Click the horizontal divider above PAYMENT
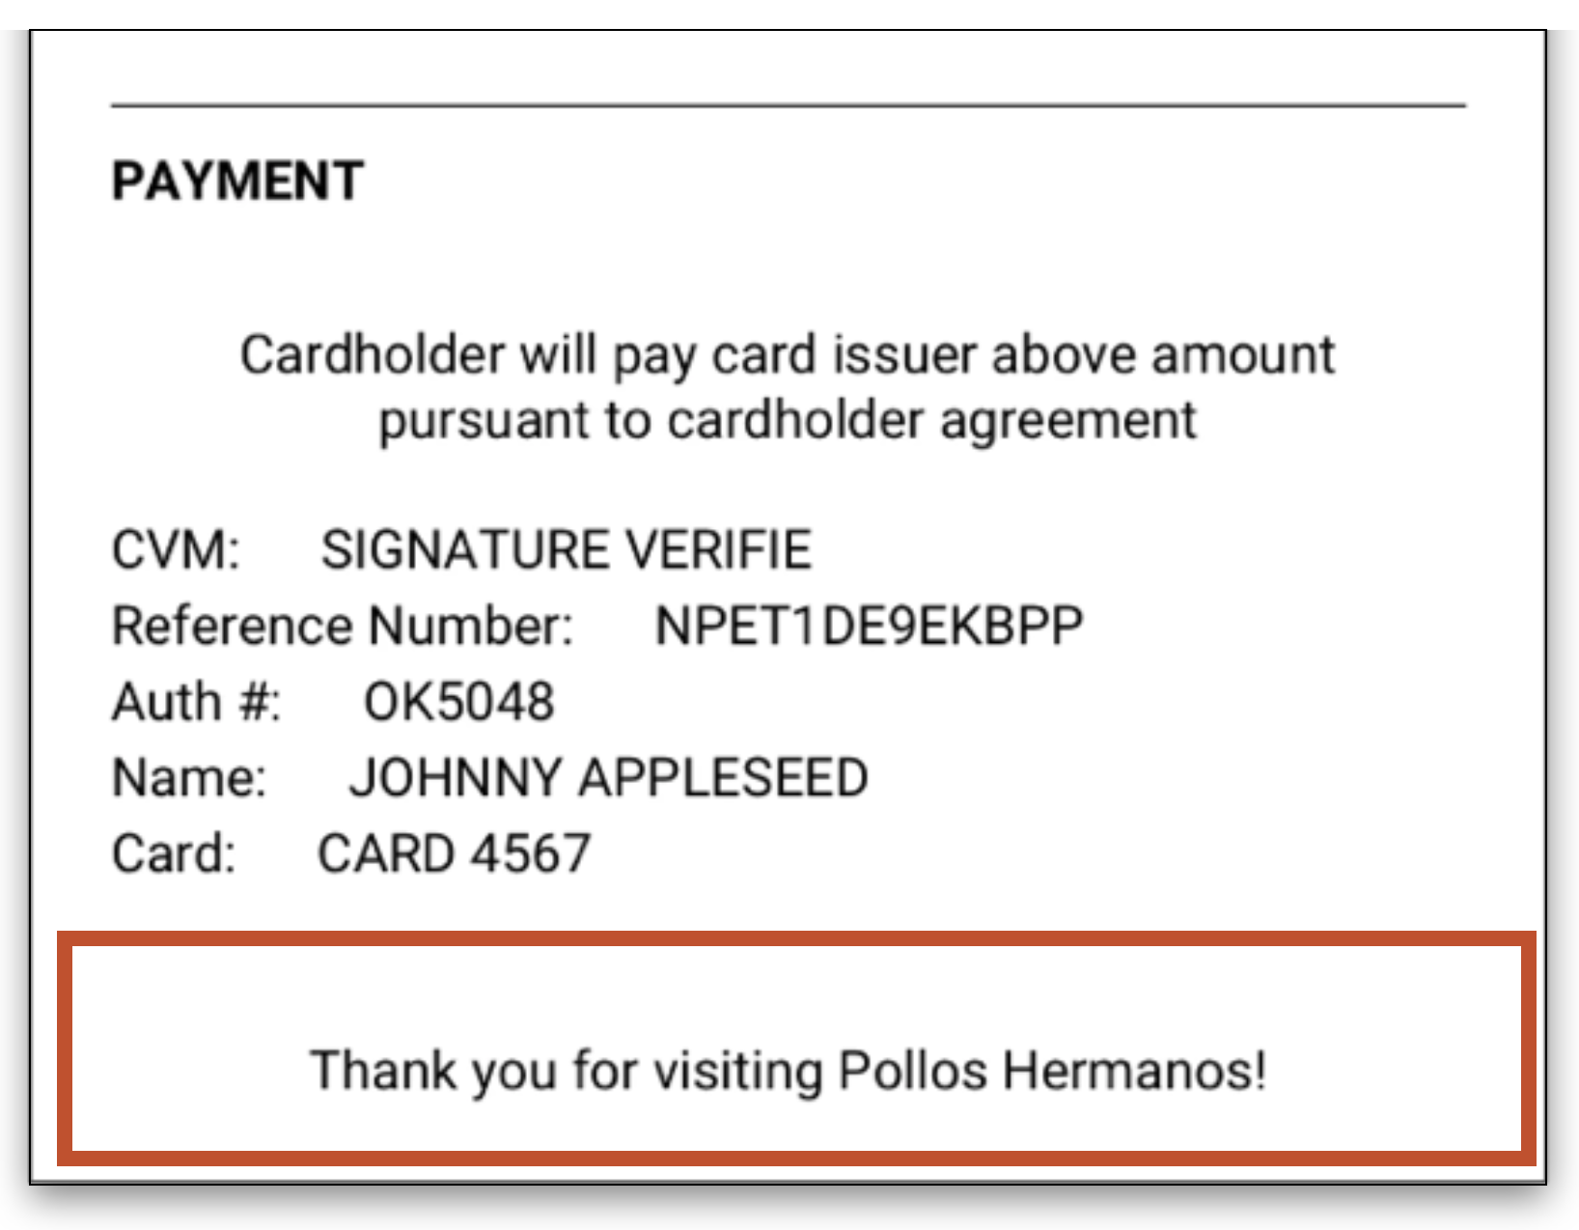The image size is (1579, 1230). (789, 104)
